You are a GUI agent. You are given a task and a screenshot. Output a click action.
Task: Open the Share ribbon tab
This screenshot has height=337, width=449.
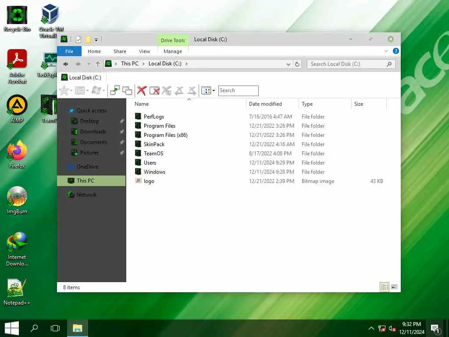(120, 51)
